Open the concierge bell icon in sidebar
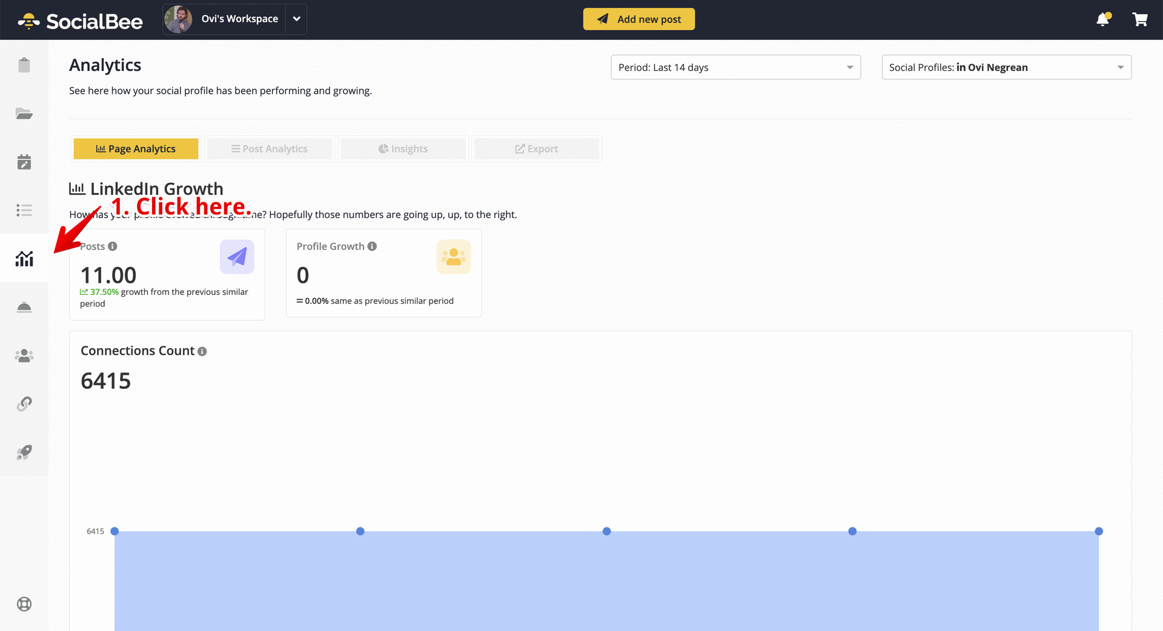The image size is (1163, 631). click(24, 307)
